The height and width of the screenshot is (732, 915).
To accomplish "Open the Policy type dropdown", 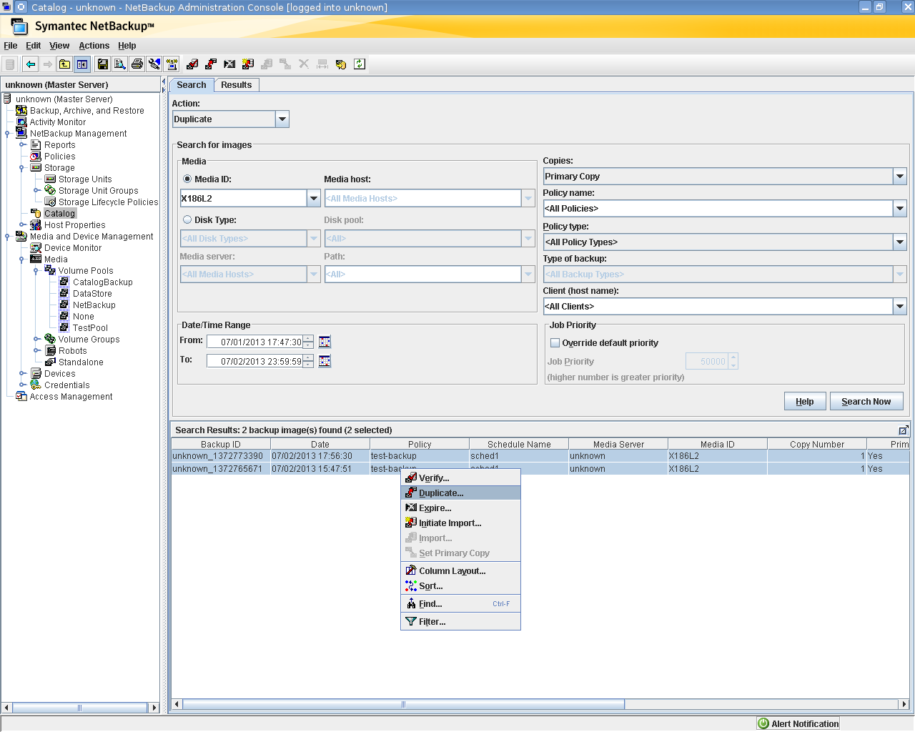I will tap(900, 242).
